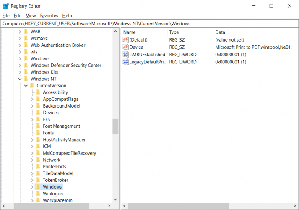Select the IsMRUEstablished value name
The height and width of the screenshot is (210, 299).
(x=147, y=55)
